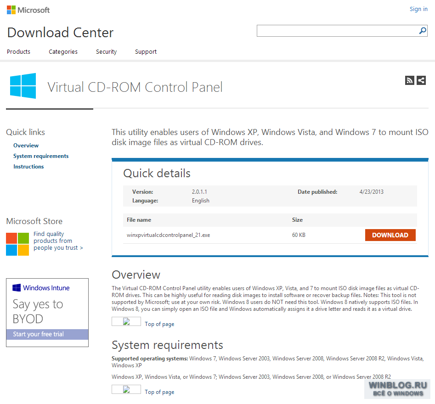435x404 pixels.
Task: Jump to System requirements quick link
Action: pyautogui.click(x=41, y=156)
